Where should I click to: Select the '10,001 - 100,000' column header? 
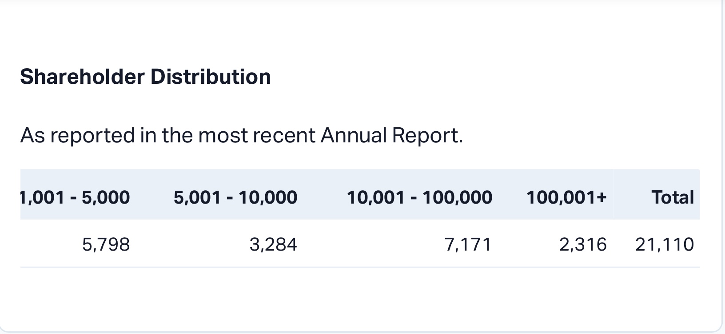pyautogui.click(x=419, y=197)
